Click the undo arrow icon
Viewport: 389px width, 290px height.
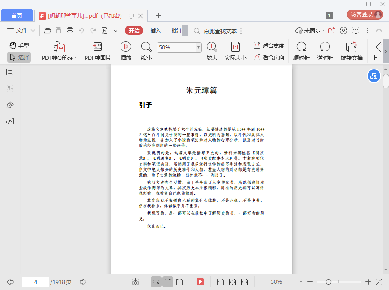(x=81, y=30)
